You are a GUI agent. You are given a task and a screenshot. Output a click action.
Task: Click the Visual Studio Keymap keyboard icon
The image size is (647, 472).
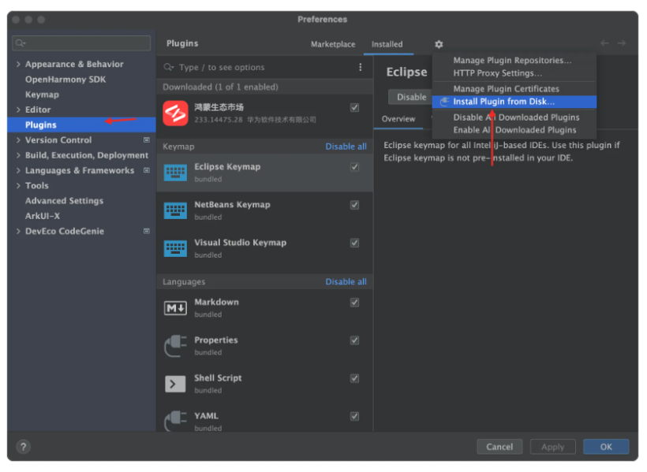click(175, 248)
